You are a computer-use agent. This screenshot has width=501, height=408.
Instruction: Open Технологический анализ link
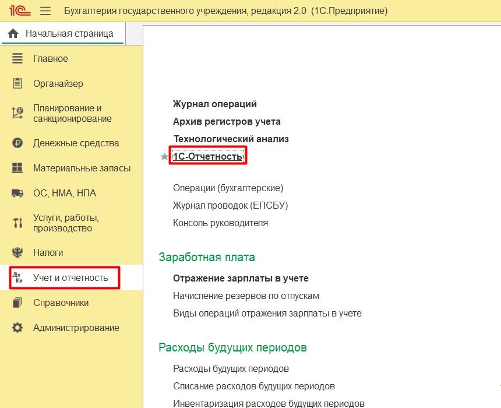231,139
